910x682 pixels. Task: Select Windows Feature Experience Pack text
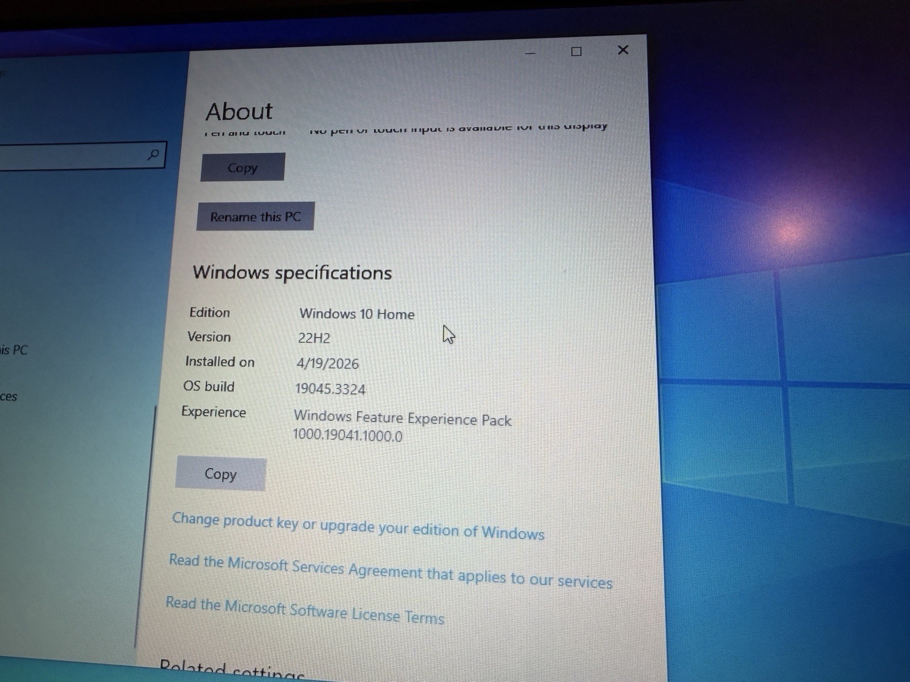point(403,418)
